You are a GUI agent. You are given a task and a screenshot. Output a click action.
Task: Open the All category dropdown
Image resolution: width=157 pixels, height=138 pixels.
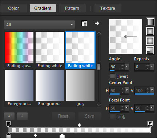click(x=39, y=25)
